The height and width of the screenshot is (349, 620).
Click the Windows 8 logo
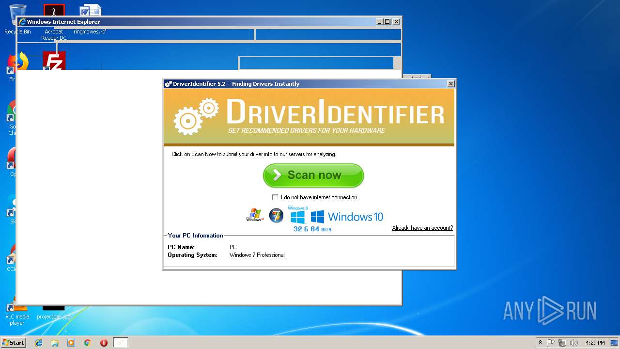297,215
